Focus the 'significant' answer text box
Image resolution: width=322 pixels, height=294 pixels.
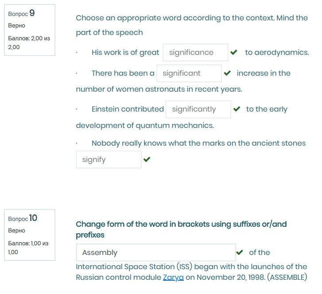tap(189, 73)
